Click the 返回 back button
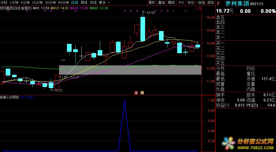 click(210, 2)
